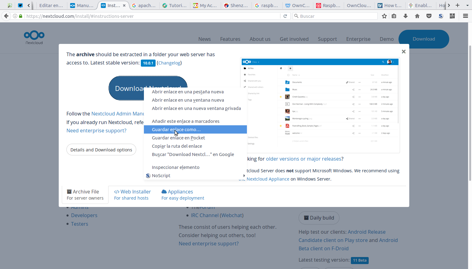Click the Nextcloud files screenshot thumbnail
Image resolution: width=472 pixels, height=269 pixels.
(x=320, y=105)
